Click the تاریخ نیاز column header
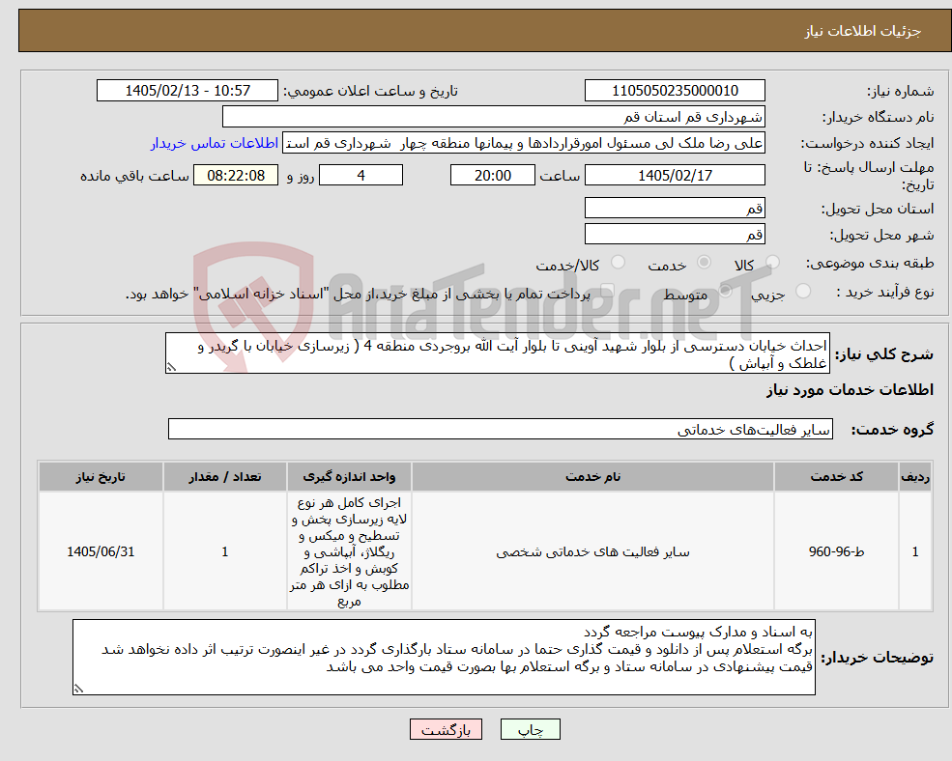The height and width of the screenshot is (761, 952). (101, 476)
